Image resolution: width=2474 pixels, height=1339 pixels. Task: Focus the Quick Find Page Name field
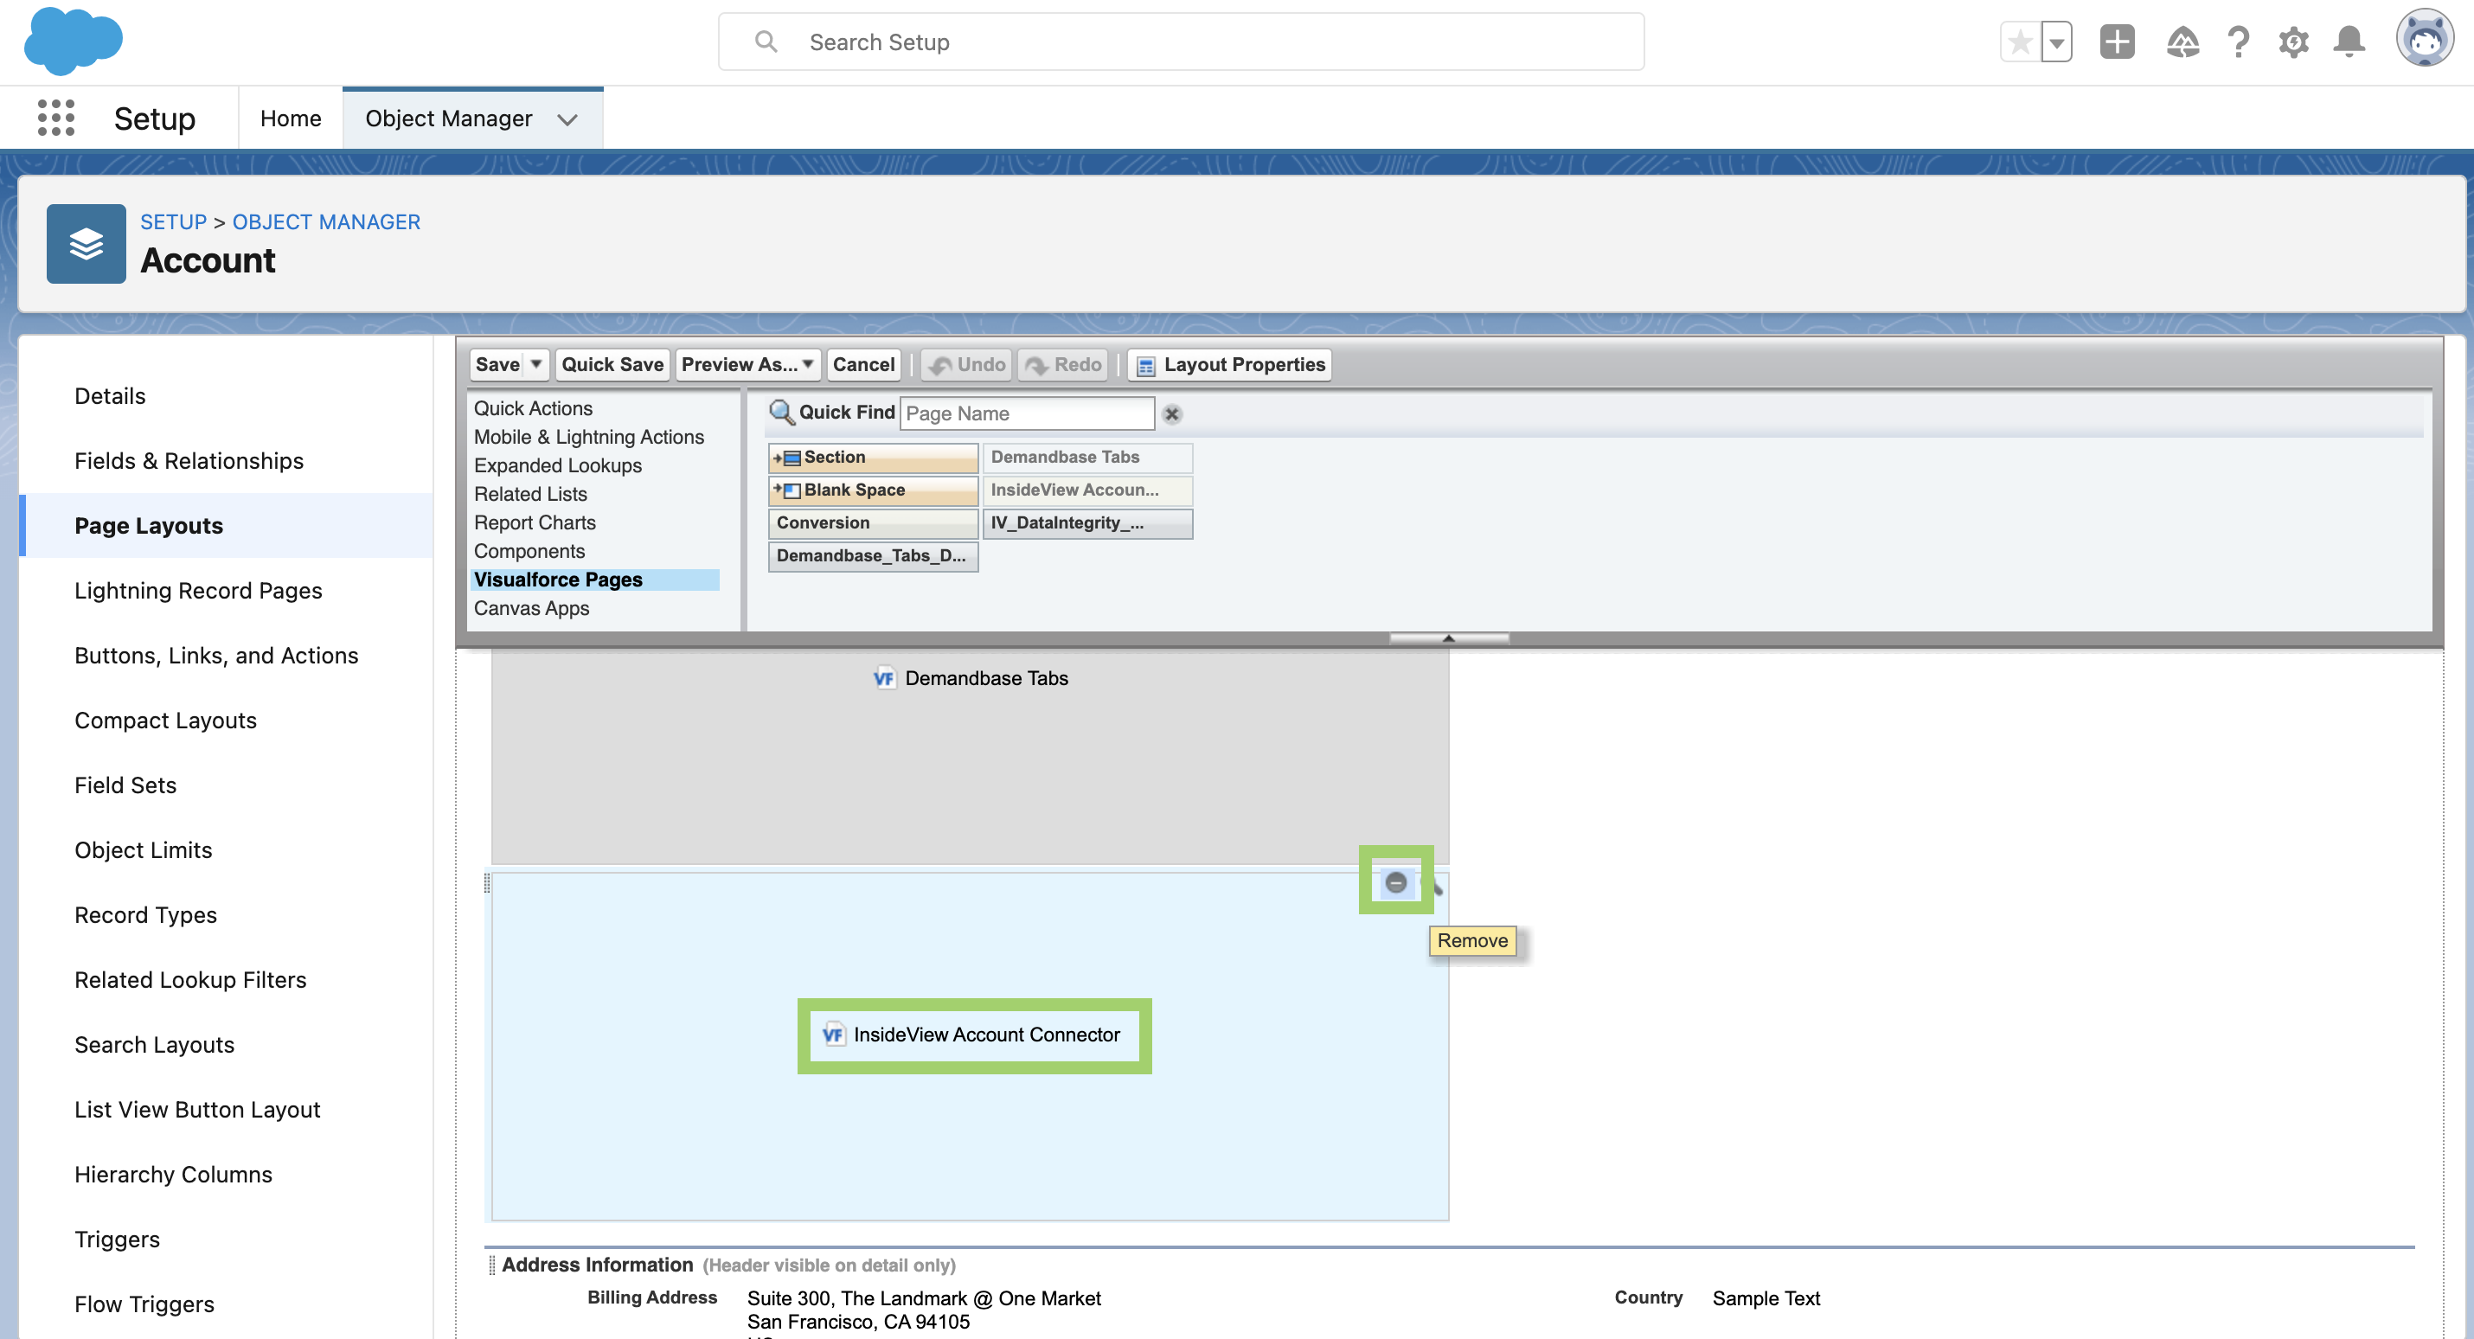pos(1027,413)
